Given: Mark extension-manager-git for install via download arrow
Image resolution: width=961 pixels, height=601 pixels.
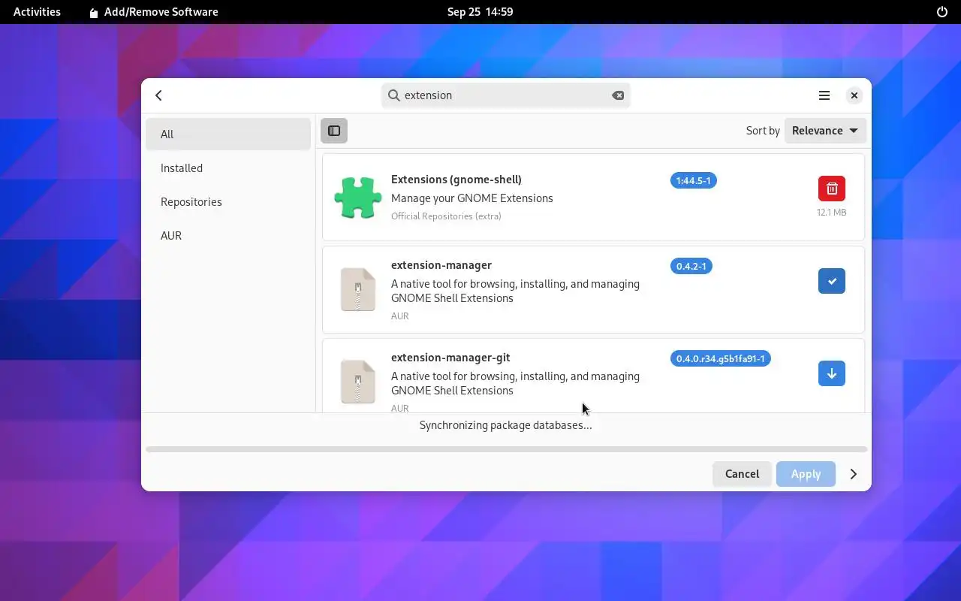Looking at the screenshot, I should tap(832, 373).
